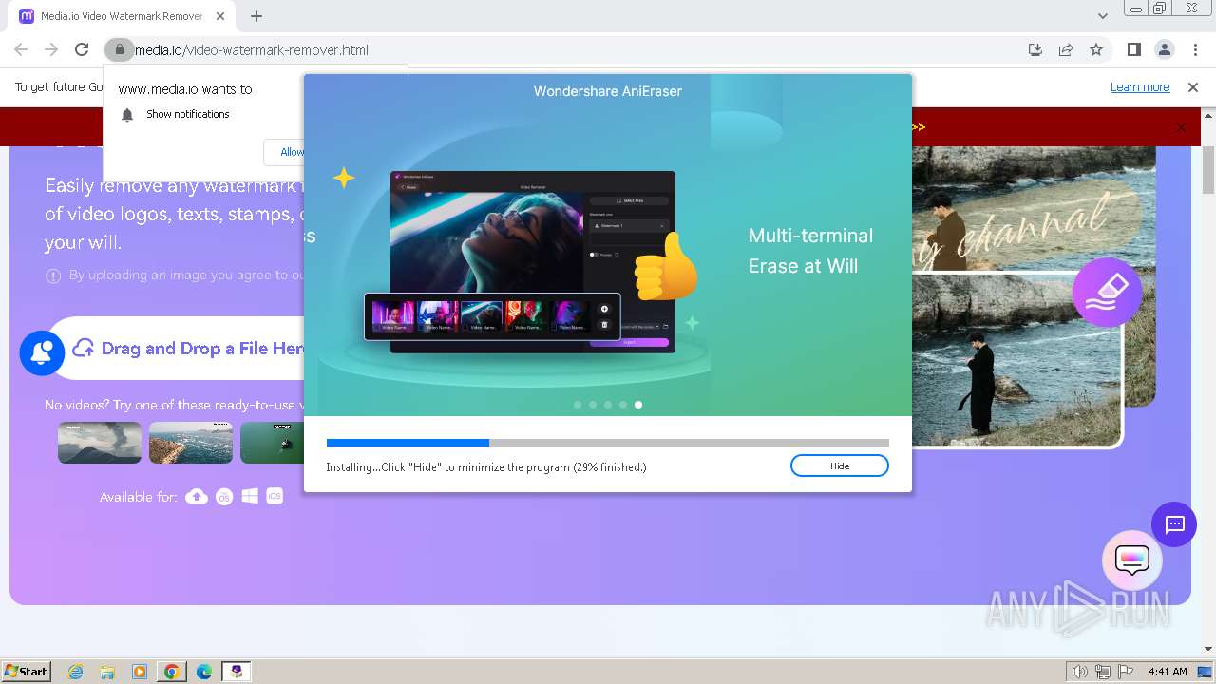Select the fourth carousel dot in installer
The width and height of the screenshot is (1216, 684).
[623, 405]
